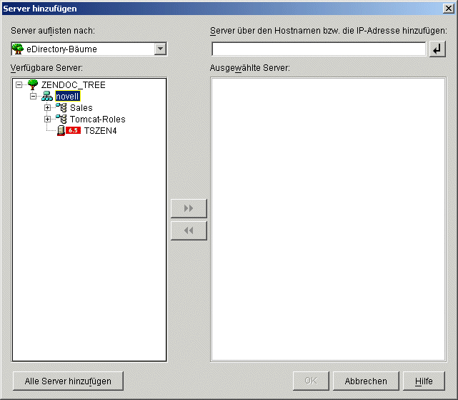Click the OK button

point(311,381)
